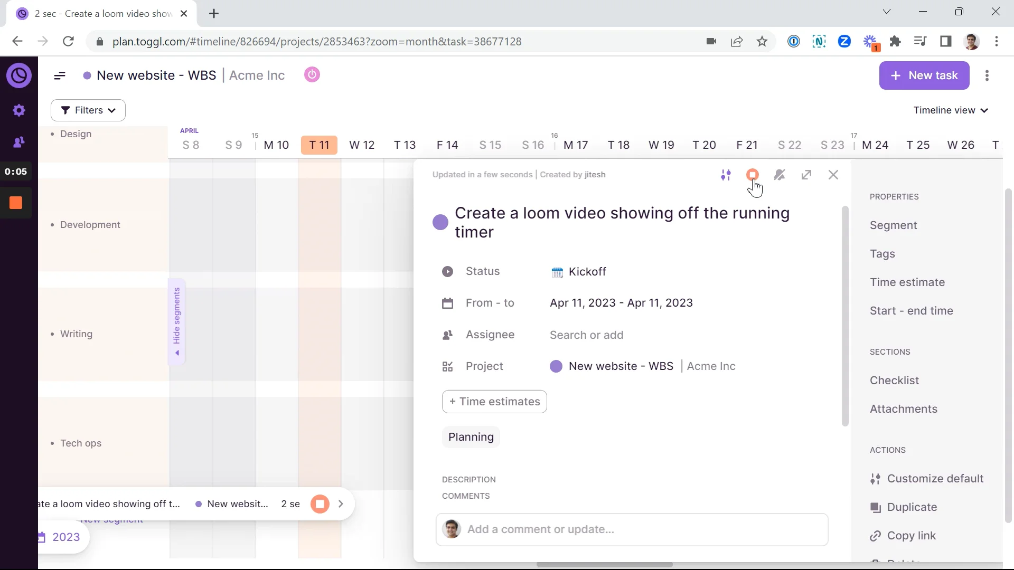The width and height of the screenshot is (1014, 570).
Task: Create a New task
Action: click(924, 75)
